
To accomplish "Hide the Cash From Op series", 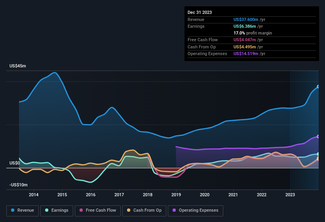I will point(144,211).
